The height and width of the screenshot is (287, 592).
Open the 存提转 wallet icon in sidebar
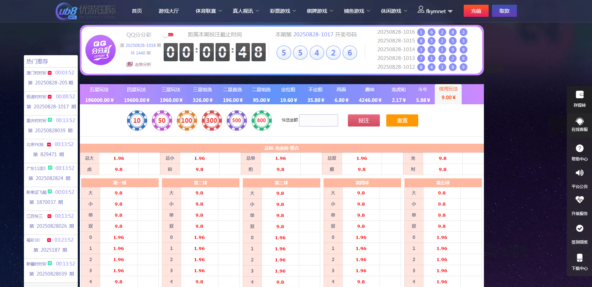(579, 95)
